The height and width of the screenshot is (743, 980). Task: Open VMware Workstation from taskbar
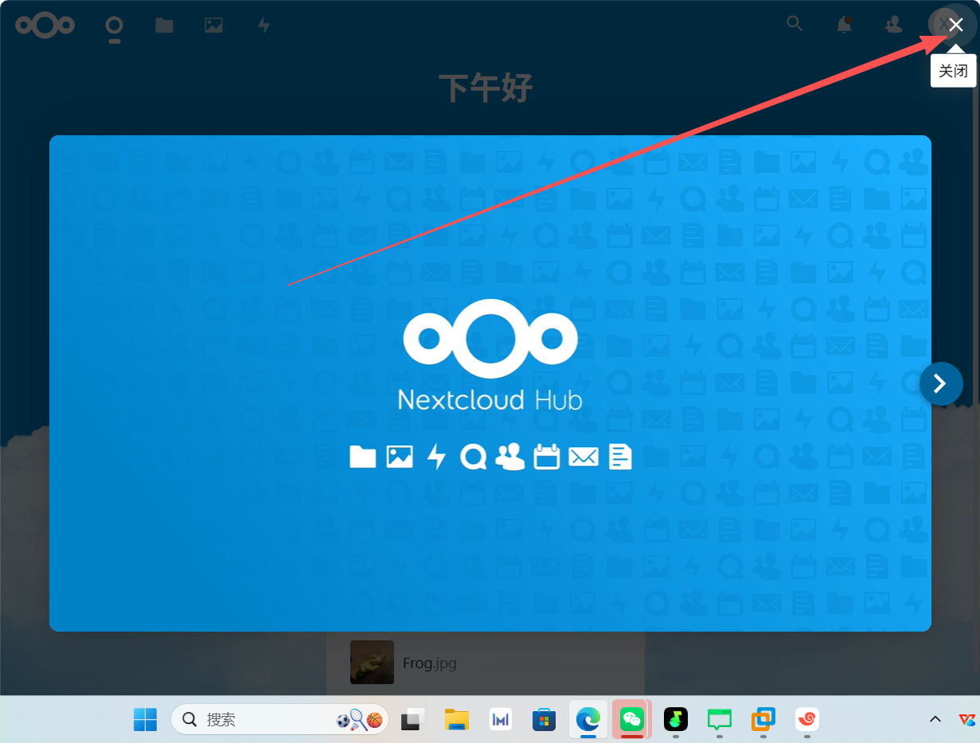tap(763, 719)
